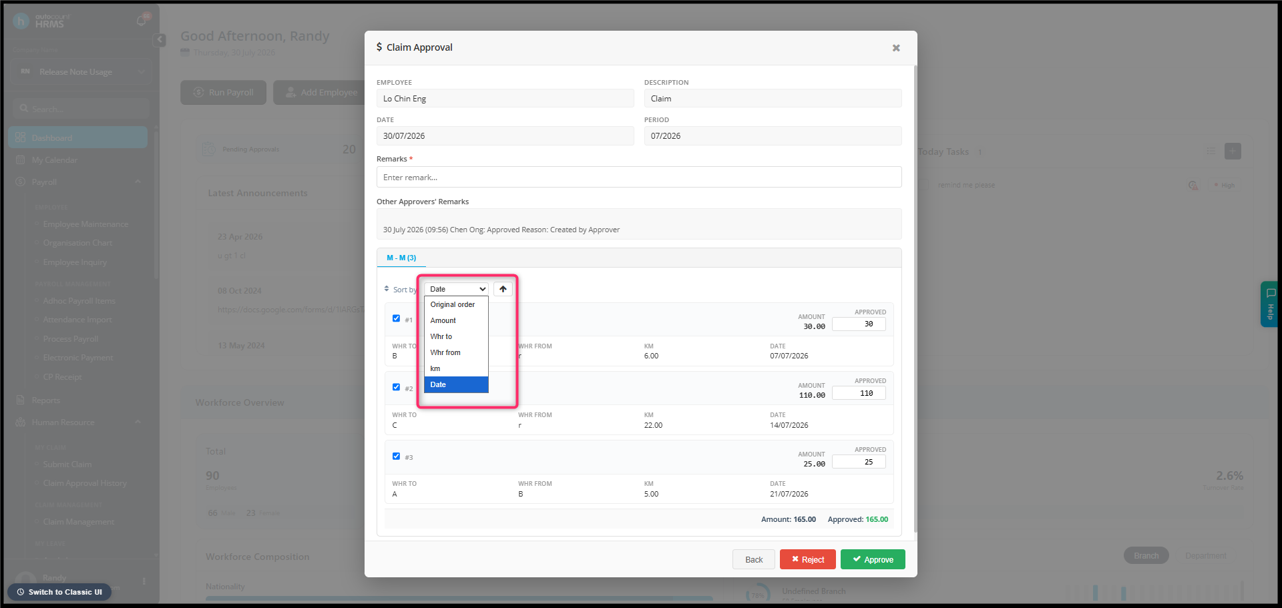Choose 'Whr to' in sort list
The width and height of the screenshot is (1282, 608).
pos(456,336)
